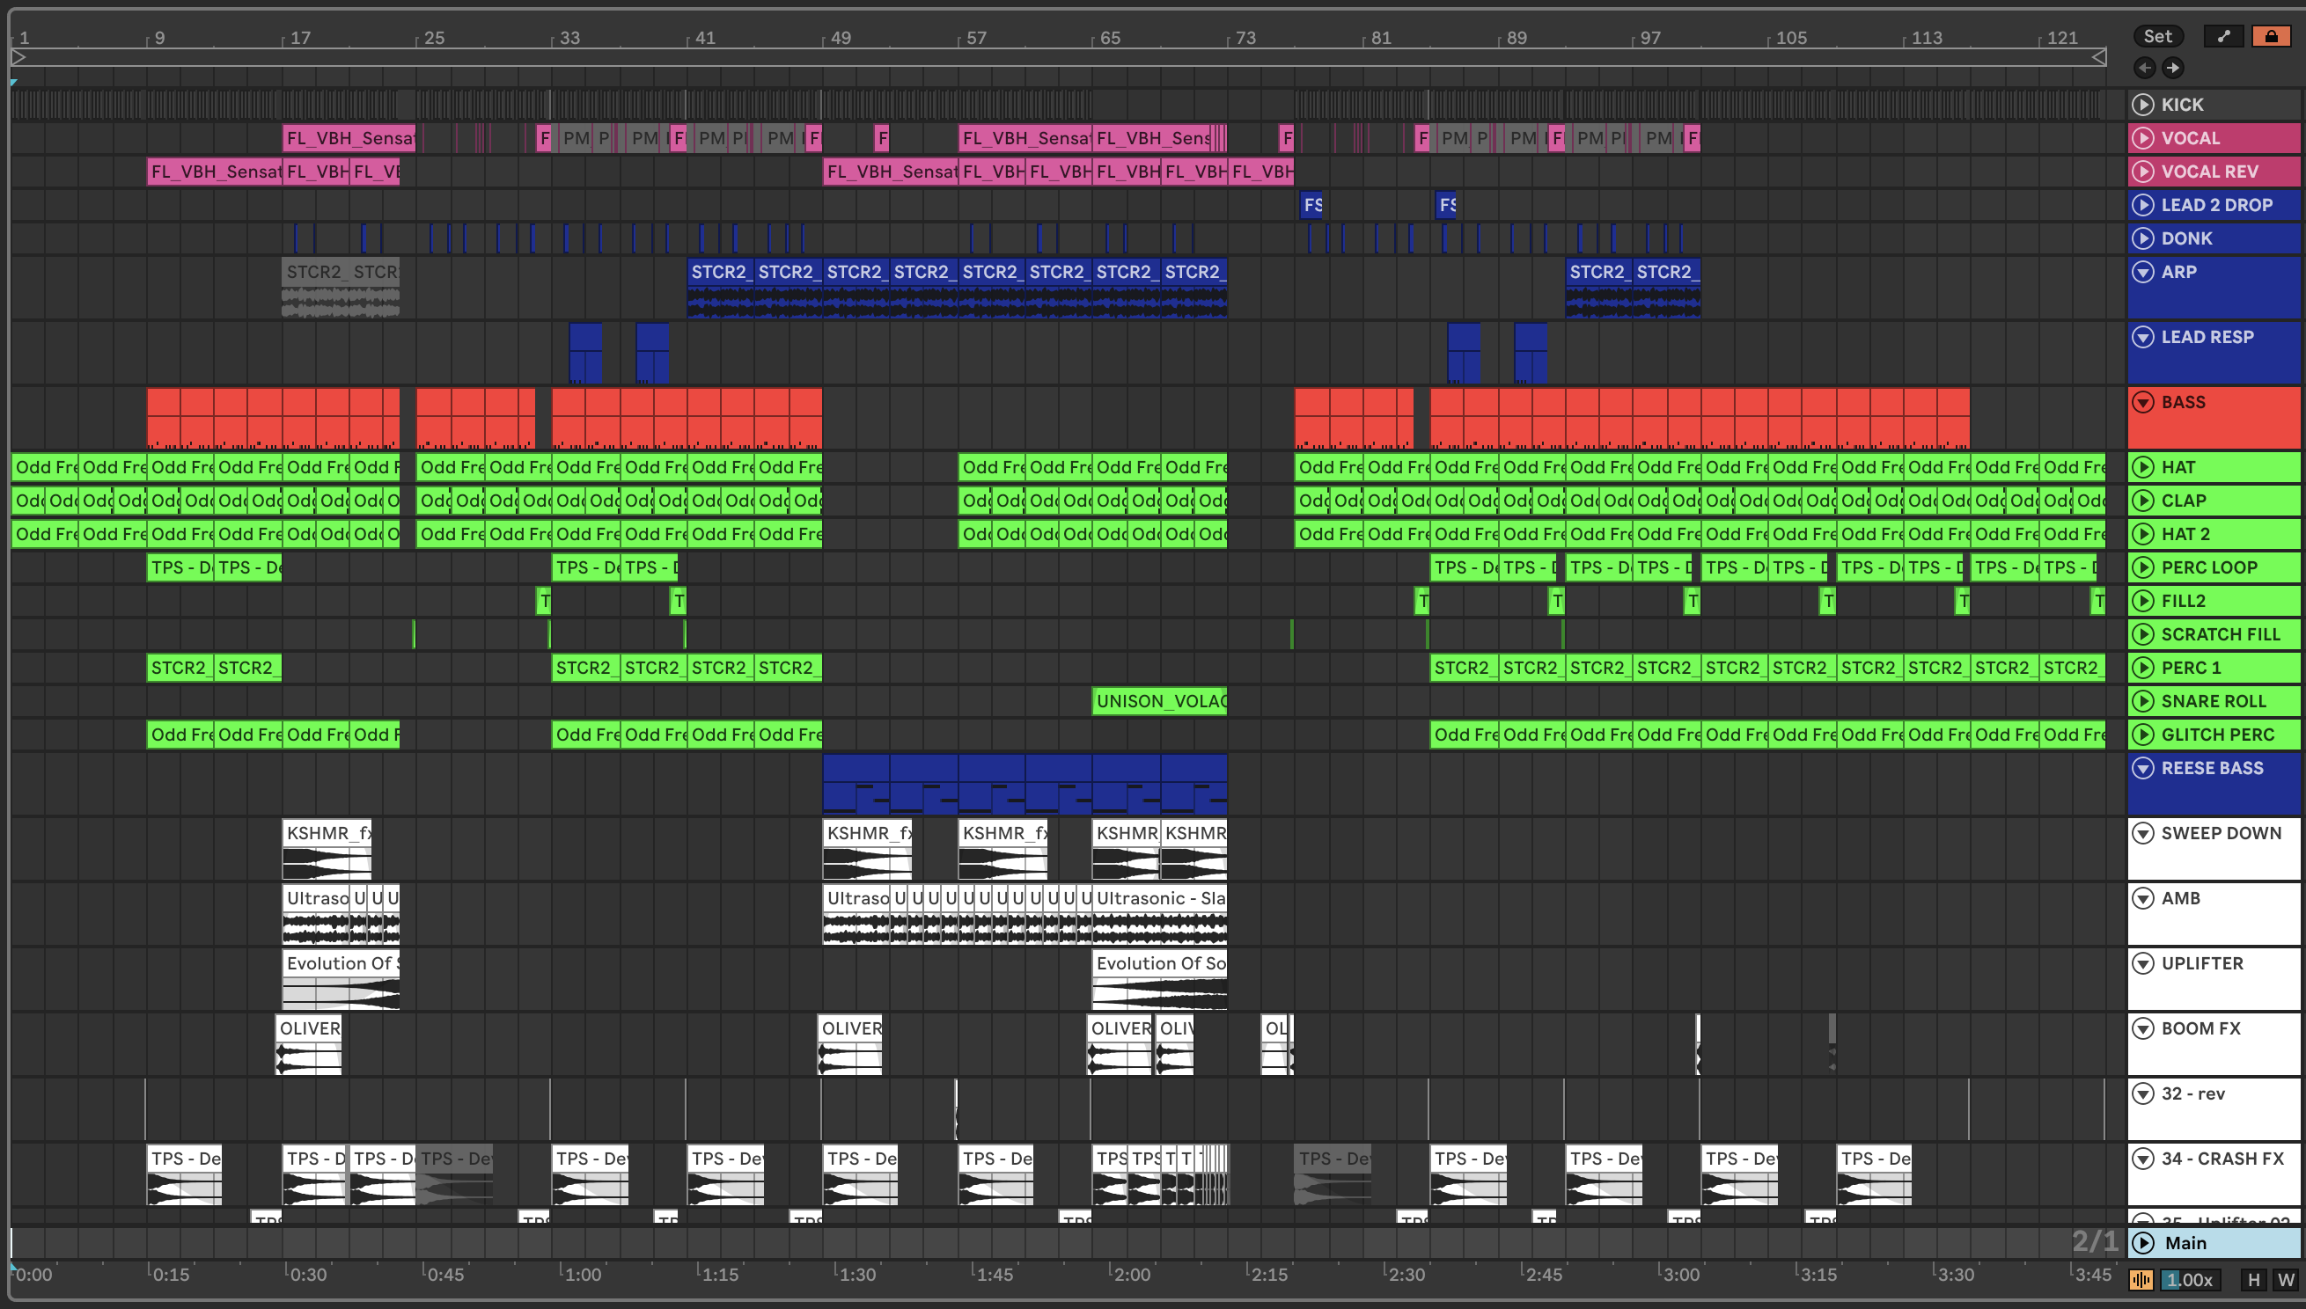Click 3:00 on the time ruler
This screenshot has height=1309, width=2306.
[1678, 1274]
